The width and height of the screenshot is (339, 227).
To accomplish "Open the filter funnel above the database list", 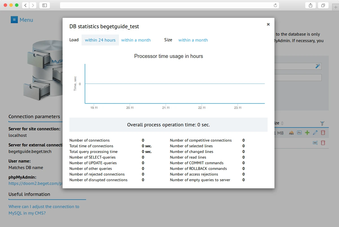I will pyautogui.click(x=322, y=123).
